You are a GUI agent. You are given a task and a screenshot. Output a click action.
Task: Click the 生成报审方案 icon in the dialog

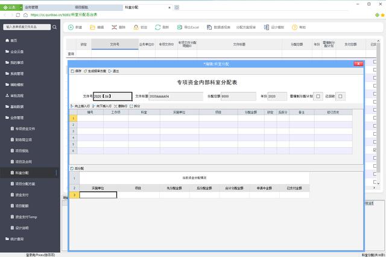click(x=86, y=71)
